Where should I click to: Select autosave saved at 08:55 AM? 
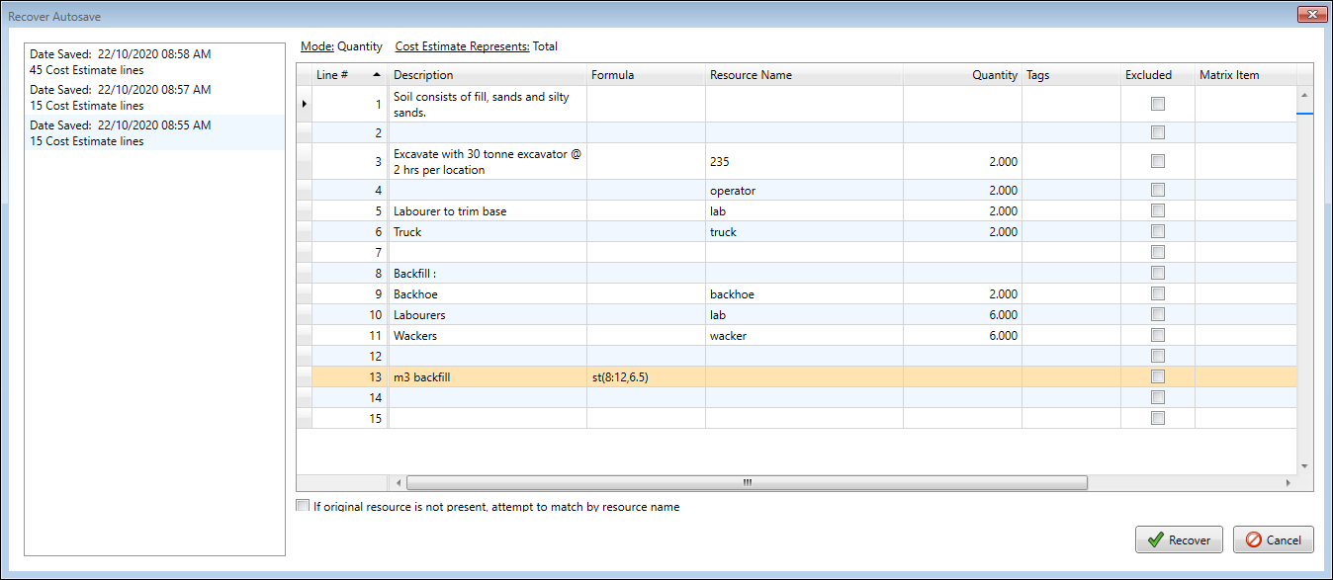pos(154,133)
